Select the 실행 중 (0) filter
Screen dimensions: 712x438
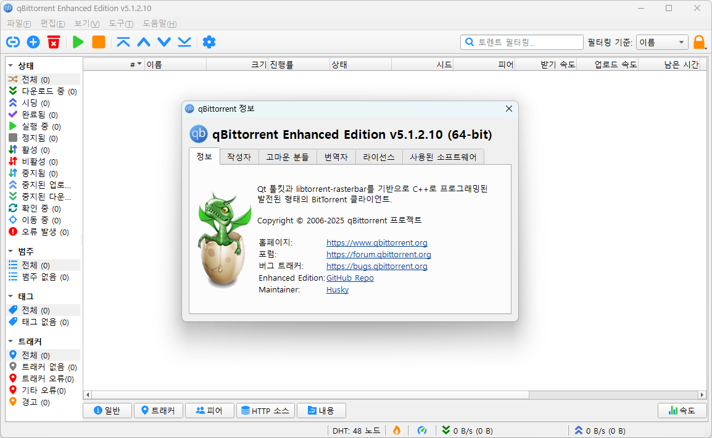click(x=43, y=126)
